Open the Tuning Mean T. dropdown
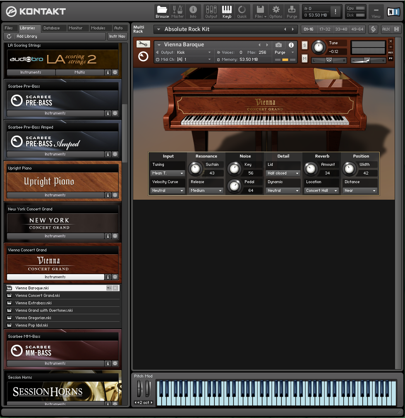Viewport: 405px width, 418px height. tap(168, 173)
